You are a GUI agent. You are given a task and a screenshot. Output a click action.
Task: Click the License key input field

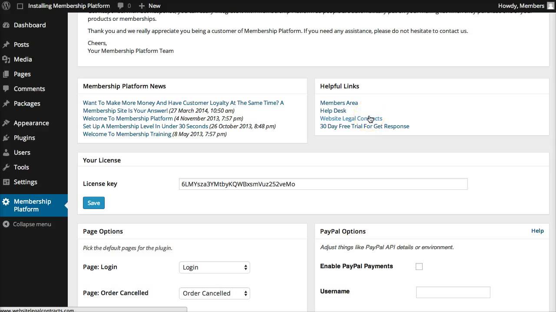pos(323,184)
